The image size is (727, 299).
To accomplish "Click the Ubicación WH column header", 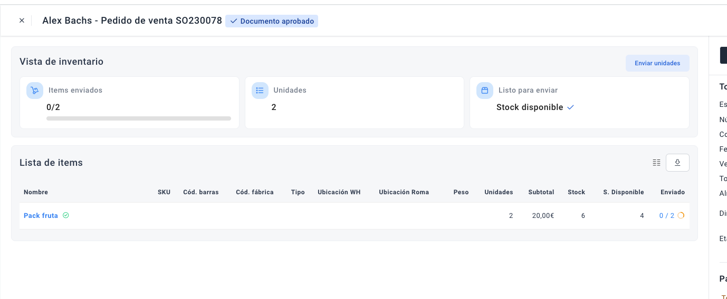I will (339, 192).
